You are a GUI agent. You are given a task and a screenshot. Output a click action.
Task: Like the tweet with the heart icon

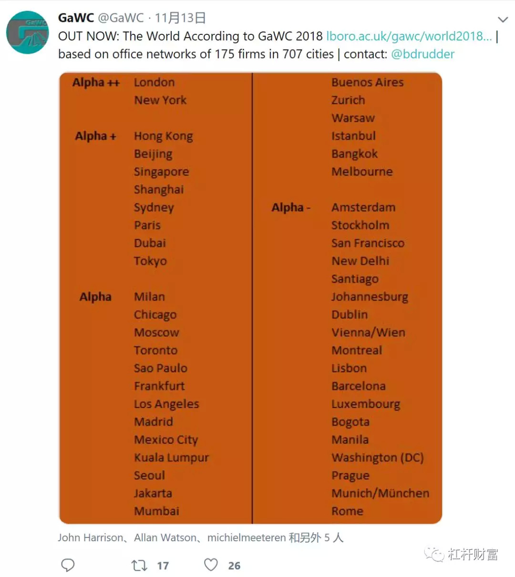pos(211,565)
